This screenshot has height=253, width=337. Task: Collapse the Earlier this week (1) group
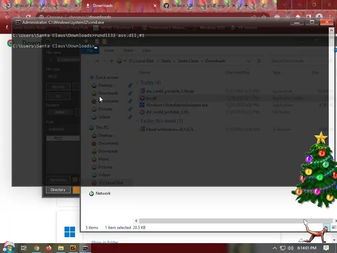tap(138, 121)
